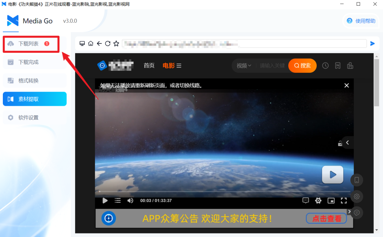
Task: Click the large blue play overlay button
Action: pyautogui.click(x=332, y=174)
